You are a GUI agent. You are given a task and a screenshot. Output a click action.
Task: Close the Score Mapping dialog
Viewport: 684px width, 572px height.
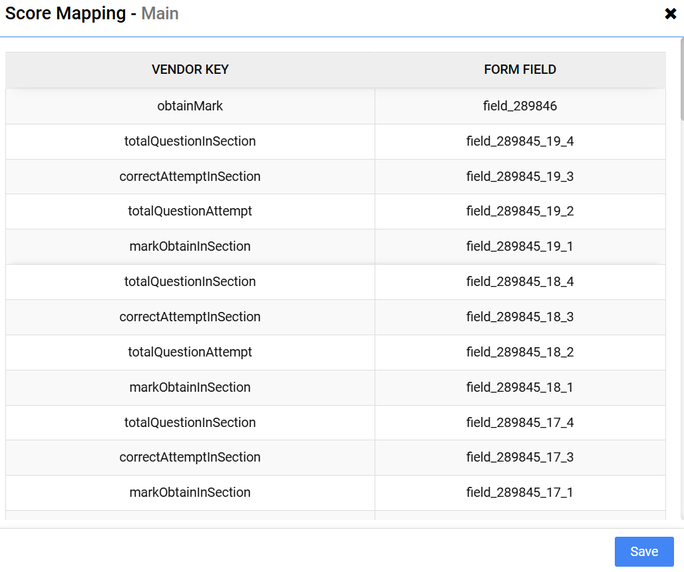pos(670,14)
